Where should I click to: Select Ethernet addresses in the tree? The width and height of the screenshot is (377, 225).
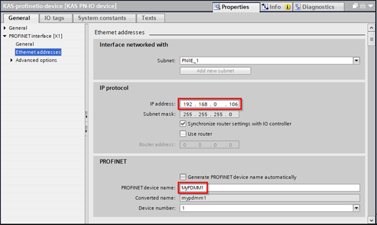[x=38, y=52]
